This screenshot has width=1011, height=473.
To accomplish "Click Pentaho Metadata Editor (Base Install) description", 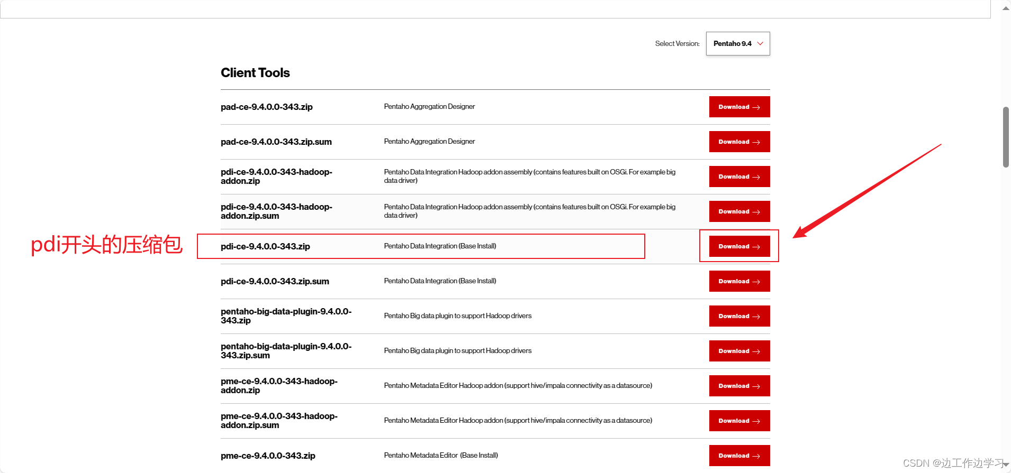I will (x=440, y=455).
